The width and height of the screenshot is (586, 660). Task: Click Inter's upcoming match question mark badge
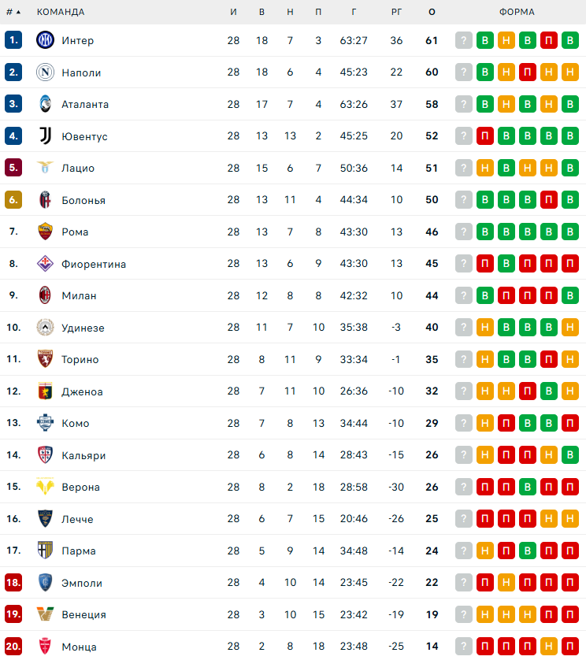tap(464, 40)
